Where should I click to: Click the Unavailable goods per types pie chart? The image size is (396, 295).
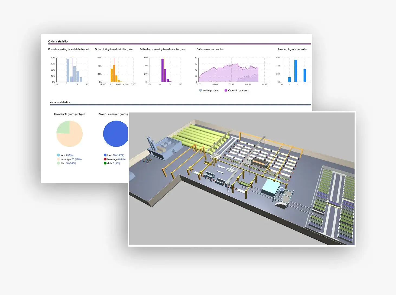69,134
